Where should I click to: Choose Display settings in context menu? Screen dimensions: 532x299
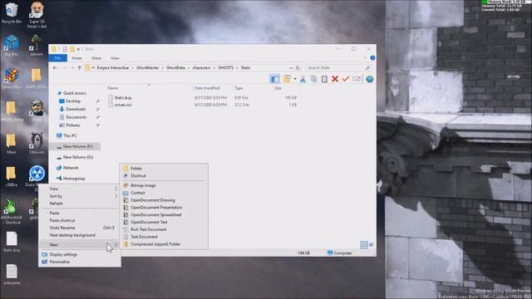(80, 255)
